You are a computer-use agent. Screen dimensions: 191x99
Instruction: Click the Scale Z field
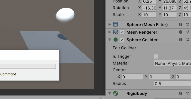[x=187, y=15]
